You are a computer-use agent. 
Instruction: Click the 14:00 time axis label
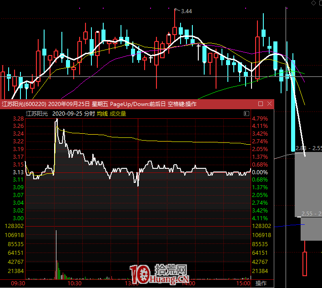tap(188, 283)
